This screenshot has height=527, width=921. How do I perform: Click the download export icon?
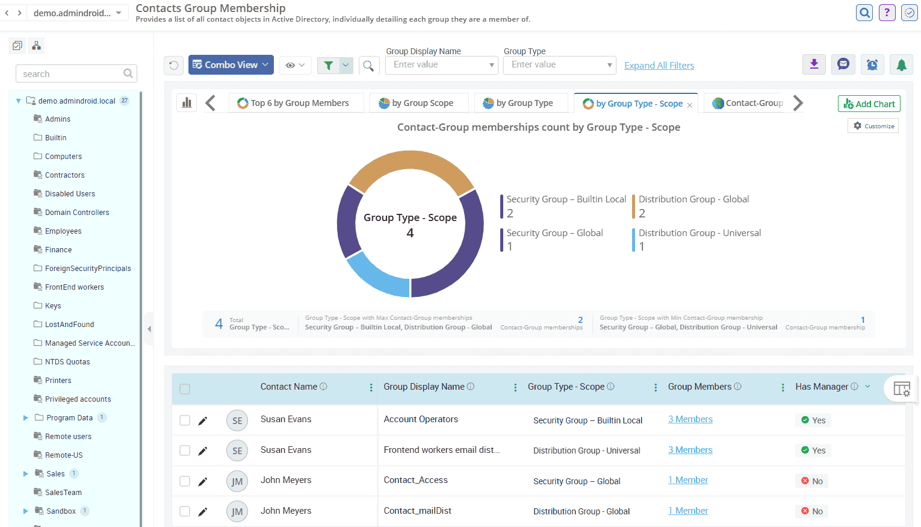coord(814,64)
